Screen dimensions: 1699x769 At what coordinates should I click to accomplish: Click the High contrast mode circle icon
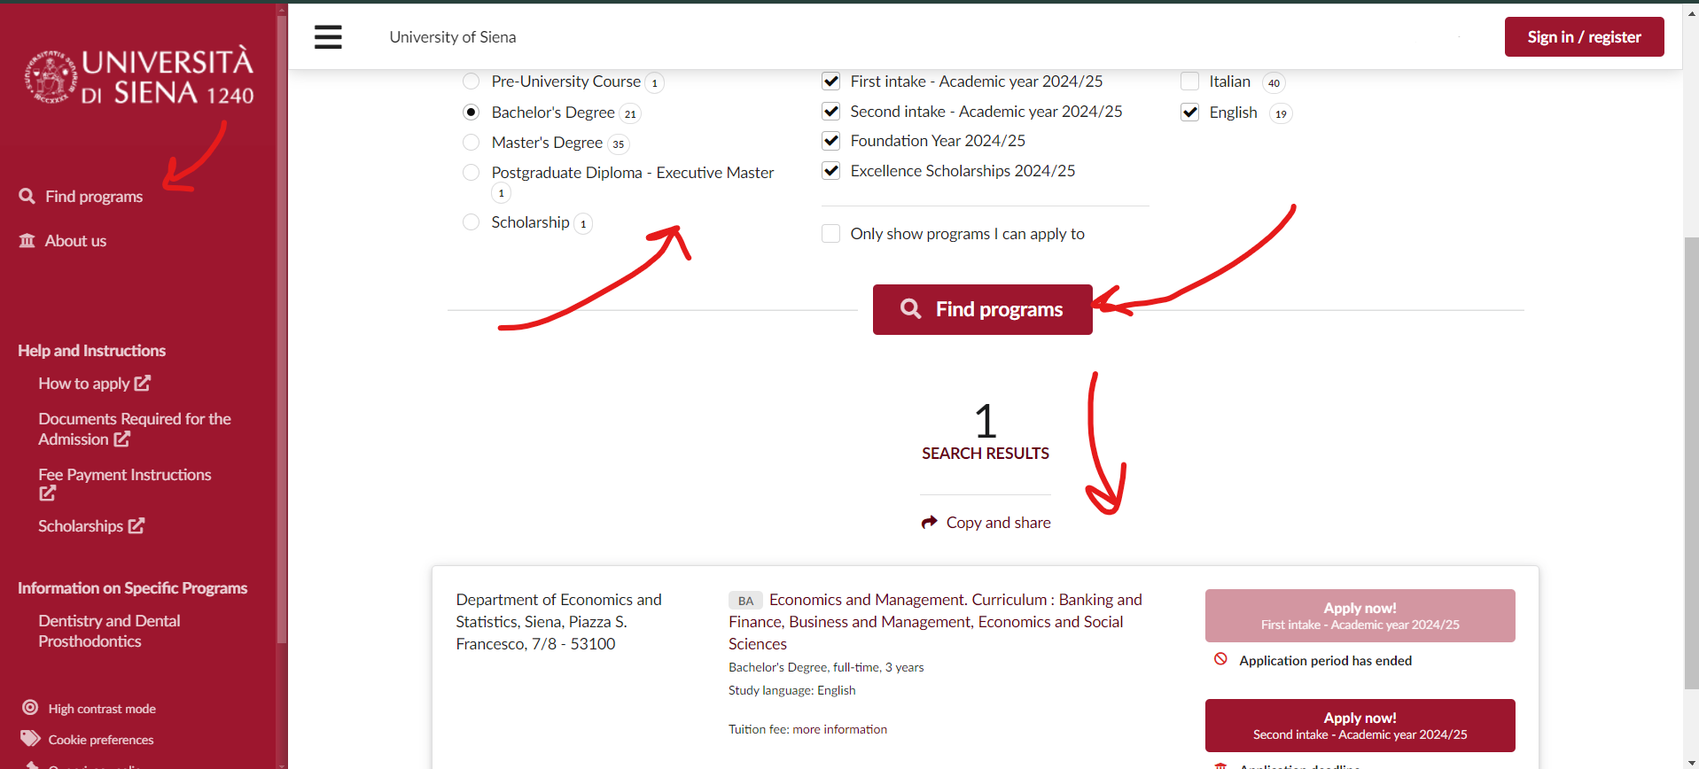[30, 707]
